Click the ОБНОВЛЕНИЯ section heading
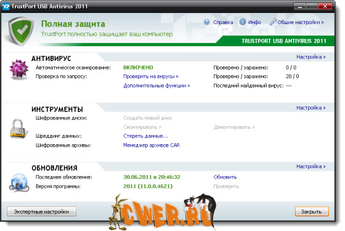Image resolution: width=345 pixels, height=231 pixels. point(54,168)
